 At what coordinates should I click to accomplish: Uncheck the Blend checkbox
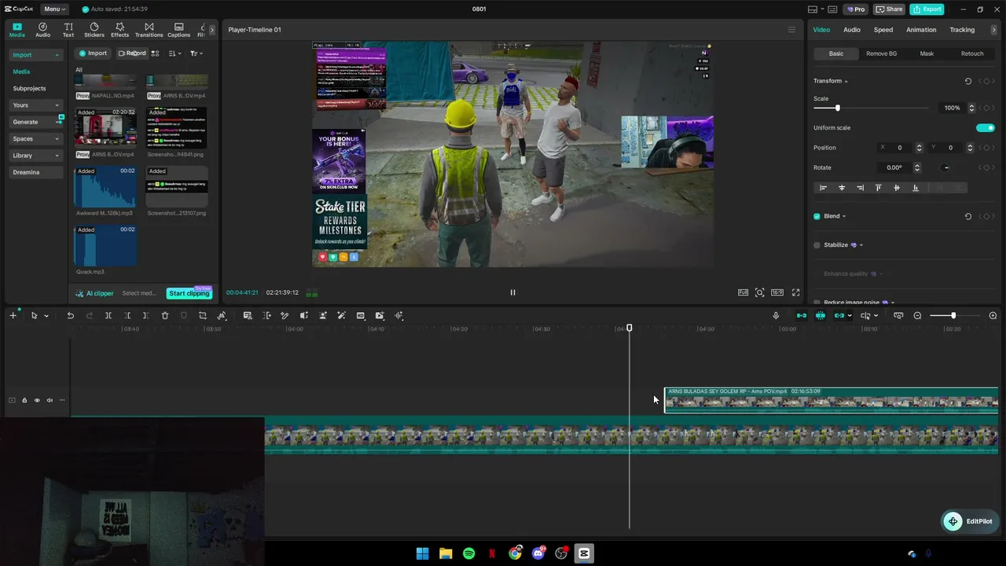817,216
